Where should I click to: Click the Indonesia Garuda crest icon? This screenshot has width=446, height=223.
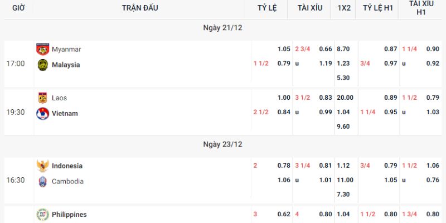click(42, 166)
